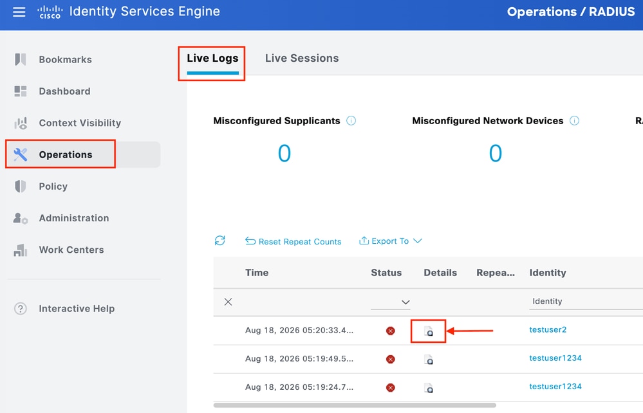Open Dashboard from the sidebar
This screenshot has width=643, height=413.
click(64, 91)
